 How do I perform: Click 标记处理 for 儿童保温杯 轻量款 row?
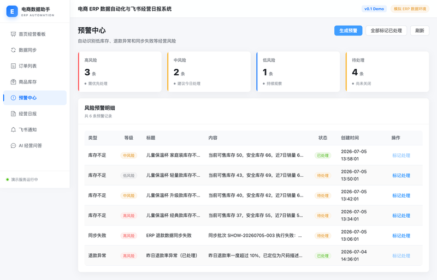pos(401,176)
